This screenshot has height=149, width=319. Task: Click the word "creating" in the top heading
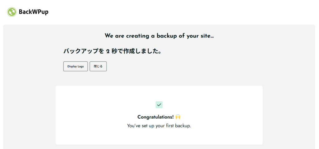click(x=137, y=36)
